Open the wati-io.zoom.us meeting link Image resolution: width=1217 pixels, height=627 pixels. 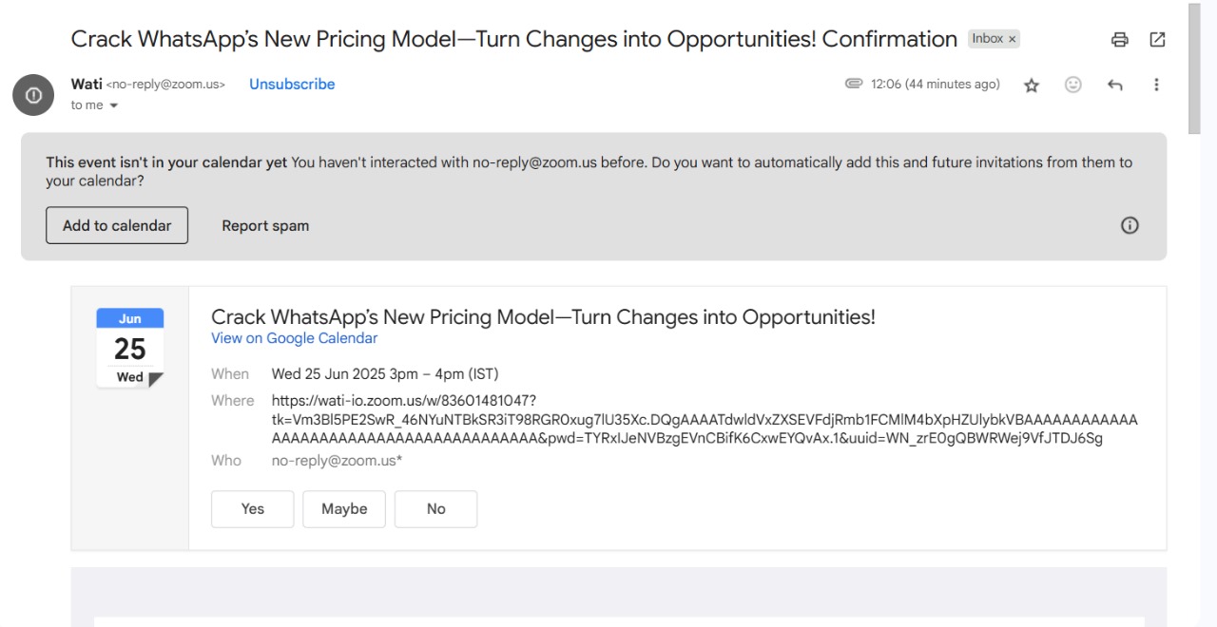coord(704,419)
